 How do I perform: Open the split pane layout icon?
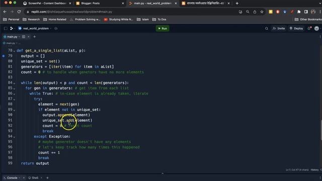point(24,37)
